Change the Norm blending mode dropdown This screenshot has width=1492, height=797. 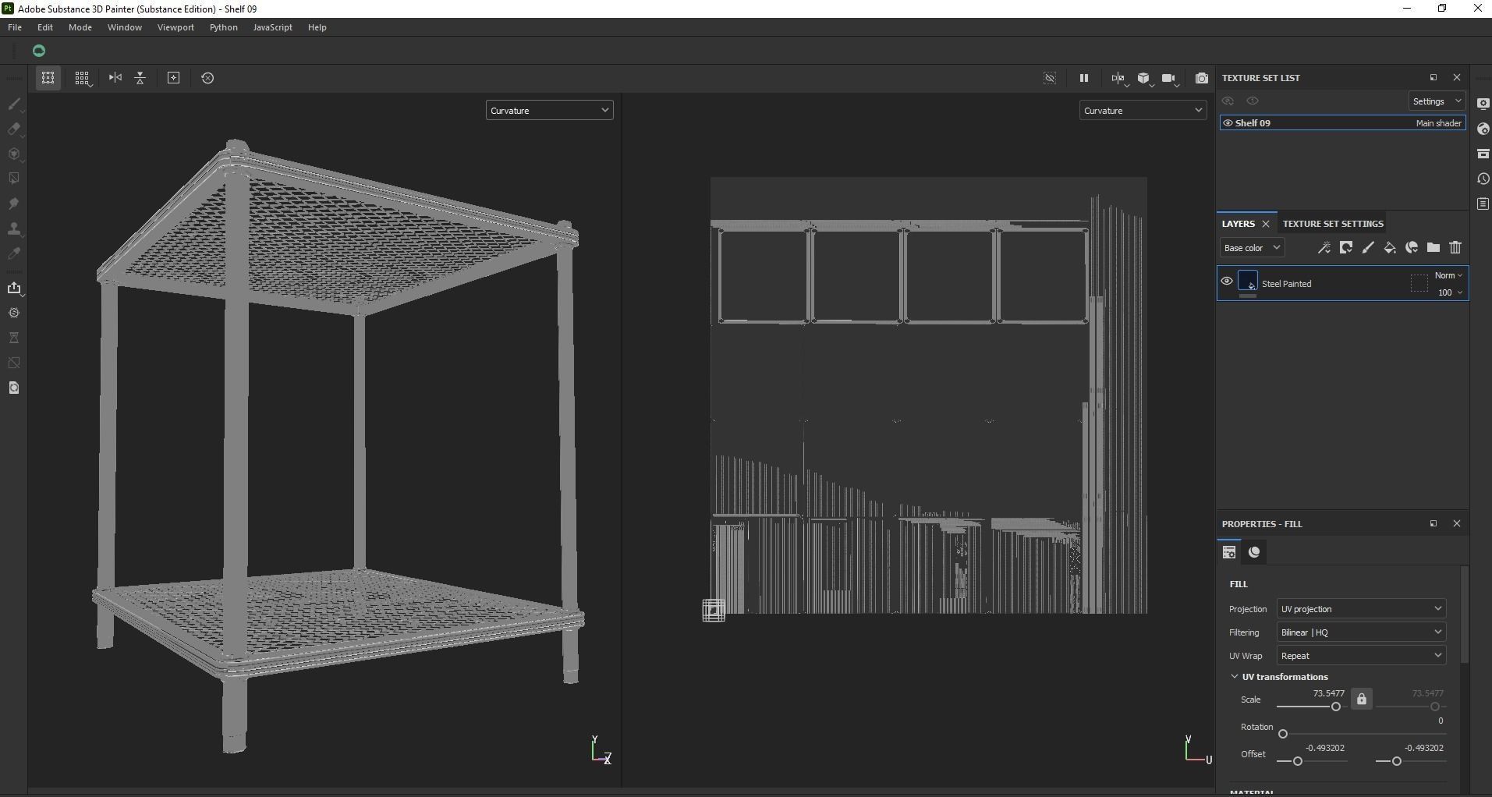pyautogui.click(x=1449, y=275)
